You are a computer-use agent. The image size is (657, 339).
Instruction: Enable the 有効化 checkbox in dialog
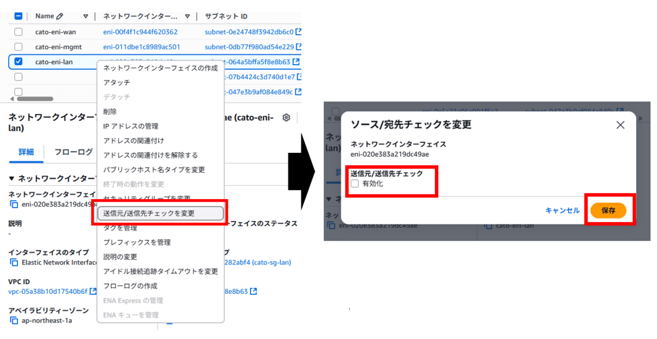coord(355,184)
